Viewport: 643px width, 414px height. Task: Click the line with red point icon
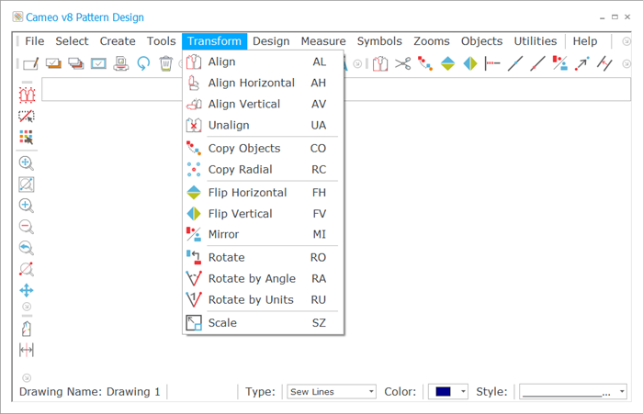pos(537,64)
